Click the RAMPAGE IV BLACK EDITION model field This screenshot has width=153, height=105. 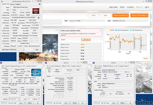(x=112, y=72)
